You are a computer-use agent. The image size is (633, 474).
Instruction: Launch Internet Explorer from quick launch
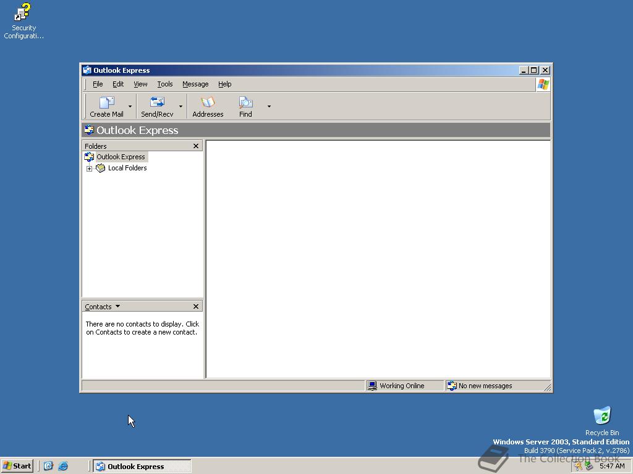[63, 466]
